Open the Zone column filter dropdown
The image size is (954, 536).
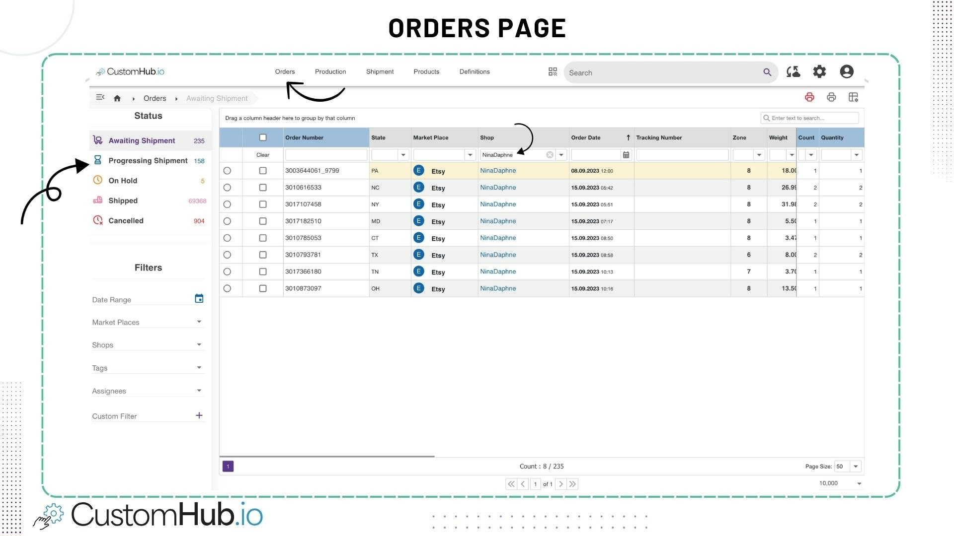759,155
